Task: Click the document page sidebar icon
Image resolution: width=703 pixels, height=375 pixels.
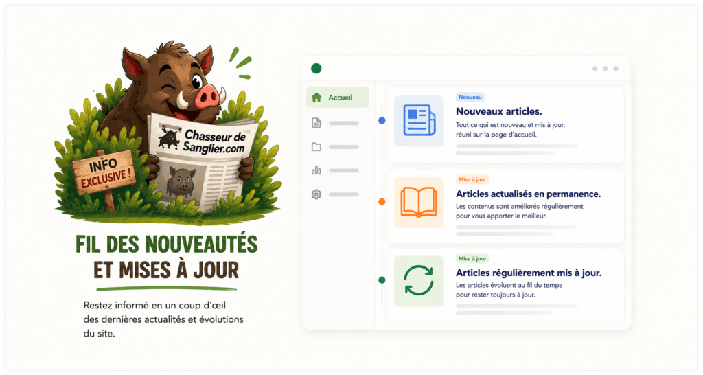Action: (x=316, y=122)
